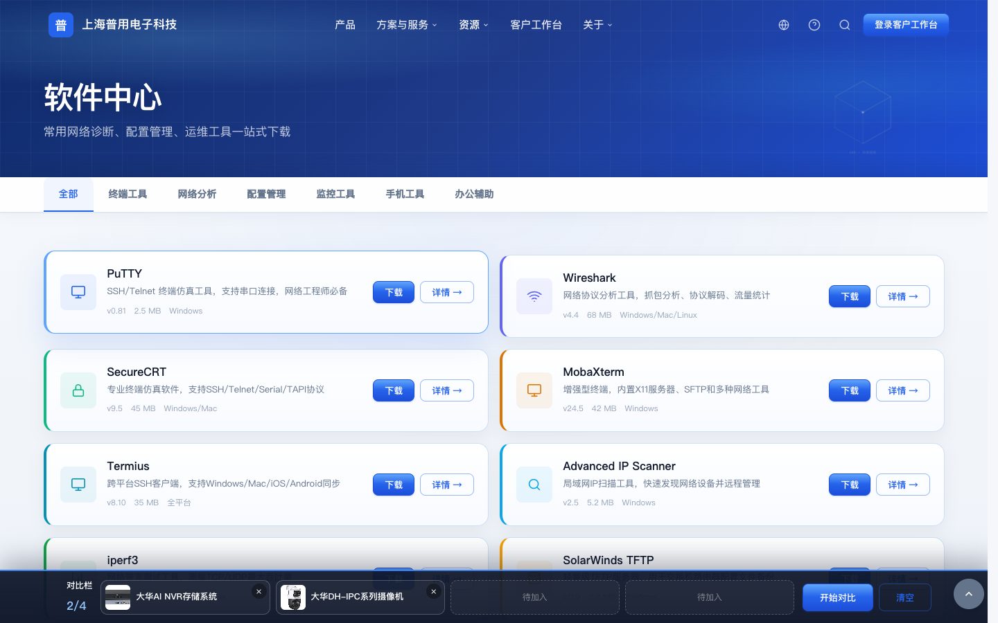
Task: Download Advanced IP Scanner
Action: click(x=850, y=485)
